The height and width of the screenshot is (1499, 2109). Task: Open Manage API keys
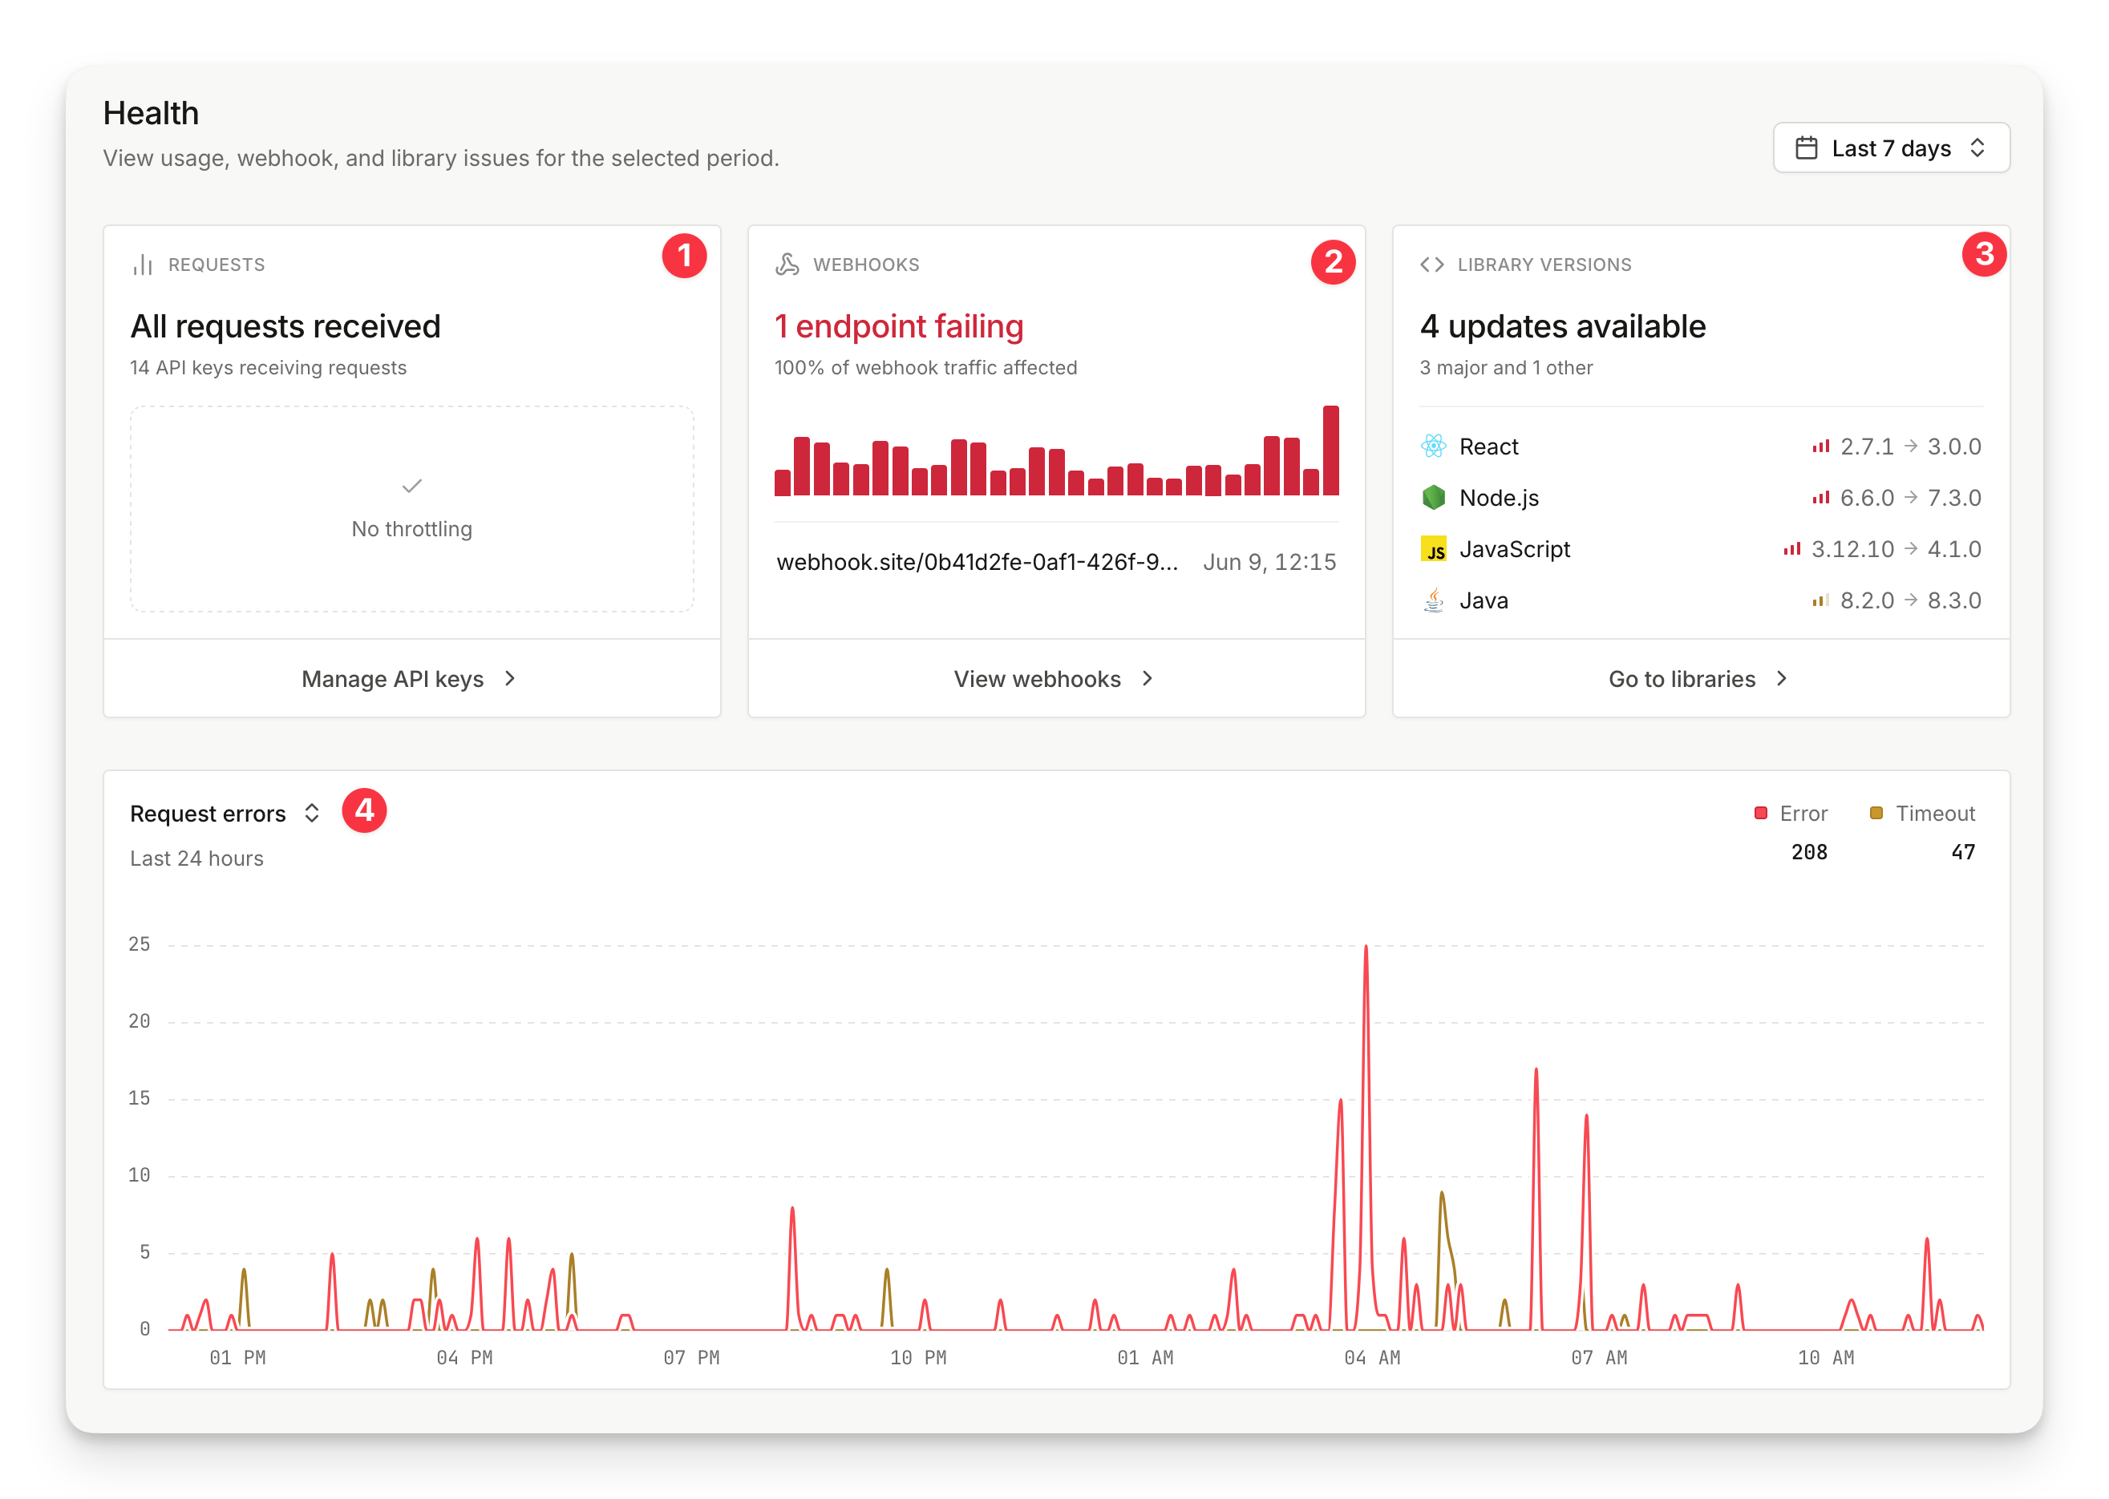(x=412, y=678)
